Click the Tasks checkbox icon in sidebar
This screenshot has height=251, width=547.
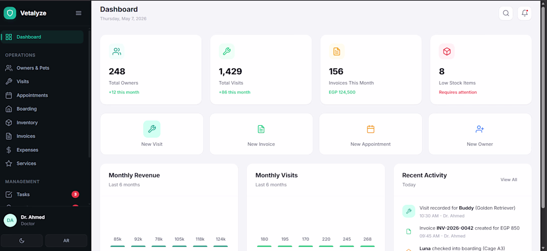(9, 194)
